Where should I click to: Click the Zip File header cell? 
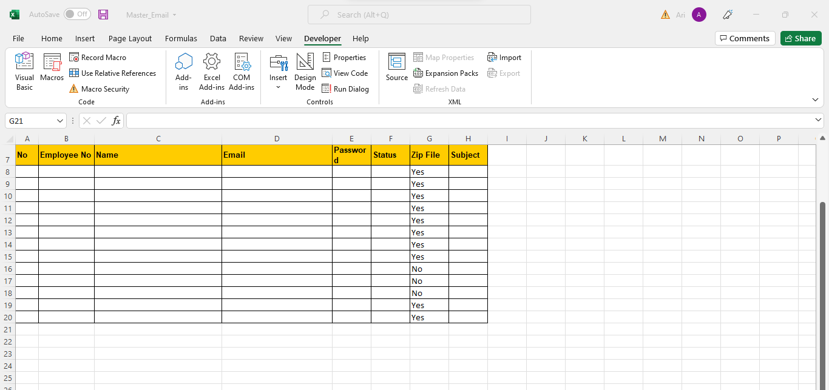429,155
